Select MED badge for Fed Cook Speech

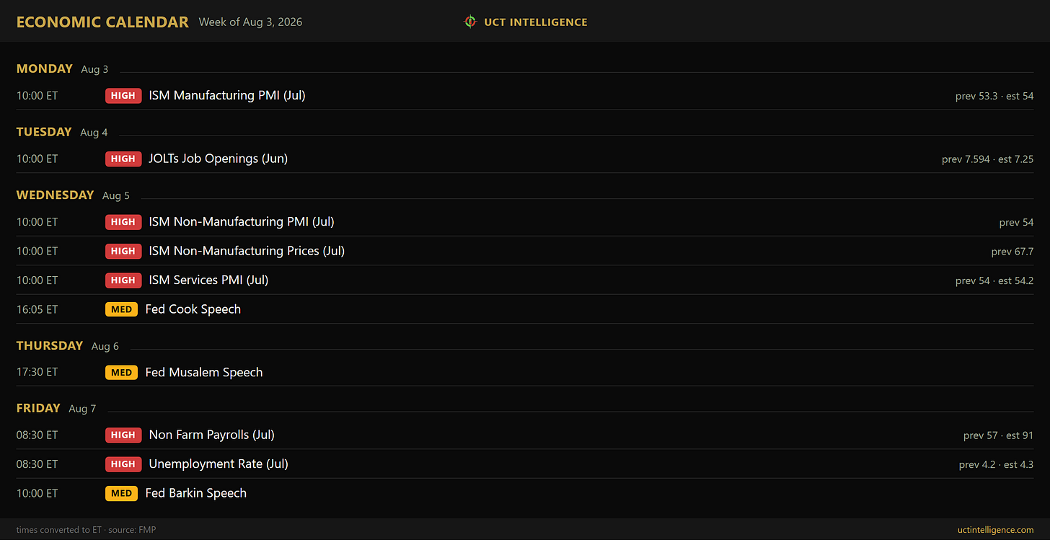[x=121, y=309]
